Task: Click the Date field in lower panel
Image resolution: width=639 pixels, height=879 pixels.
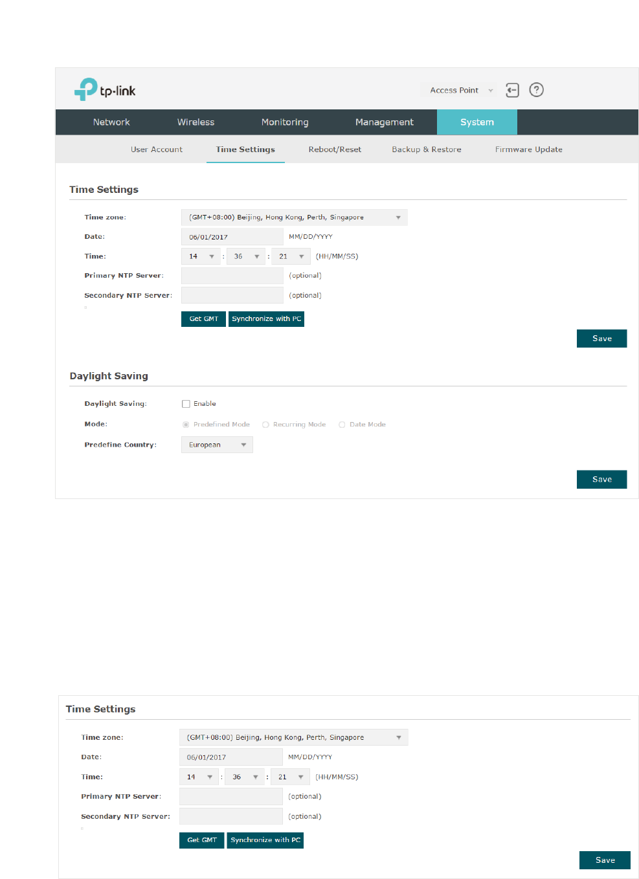Action: pyautogui.click(x=231, y=757)
